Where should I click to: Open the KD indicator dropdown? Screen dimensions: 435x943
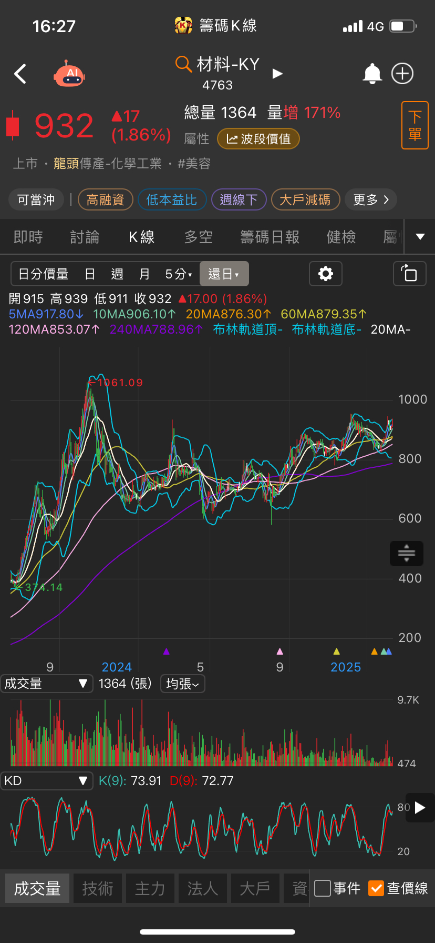point(46,781)
